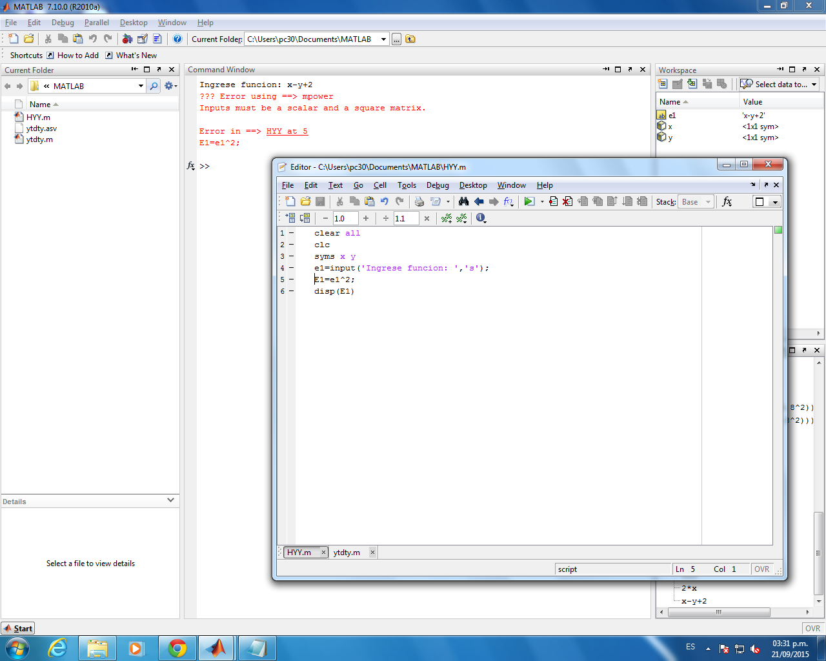Open Run button dropdown arrow in Editor
This screenshot has width=826, height=661.
tap(541, 201)
